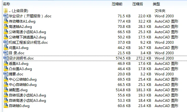Click the 文件夹 type label

coord(160,11)
